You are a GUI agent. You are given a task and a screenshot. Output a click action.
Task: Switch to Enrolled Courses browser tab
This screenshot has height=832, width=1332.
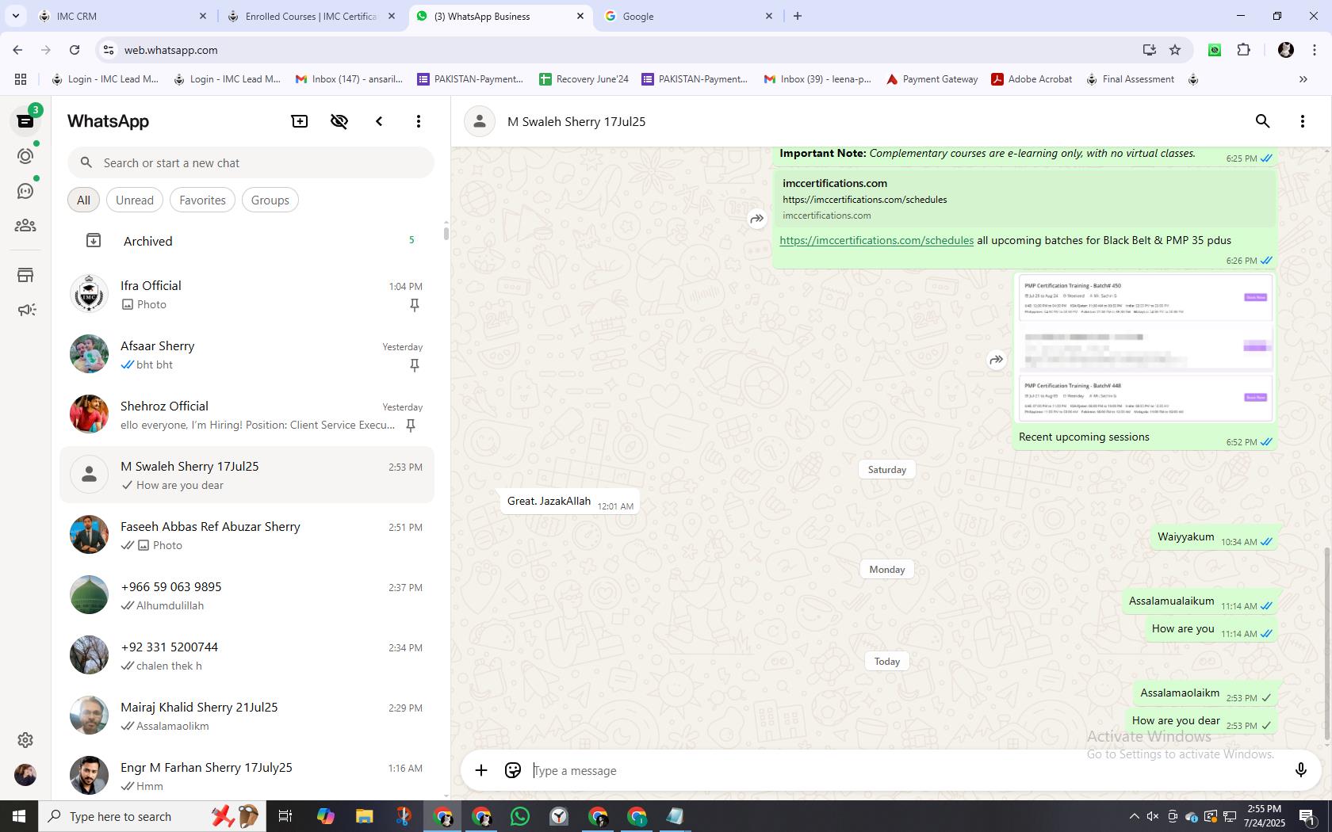pos(311,16)
